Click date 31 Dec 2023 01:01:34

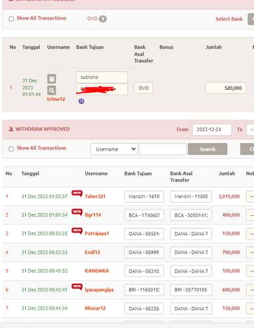(x=45, y=215)
